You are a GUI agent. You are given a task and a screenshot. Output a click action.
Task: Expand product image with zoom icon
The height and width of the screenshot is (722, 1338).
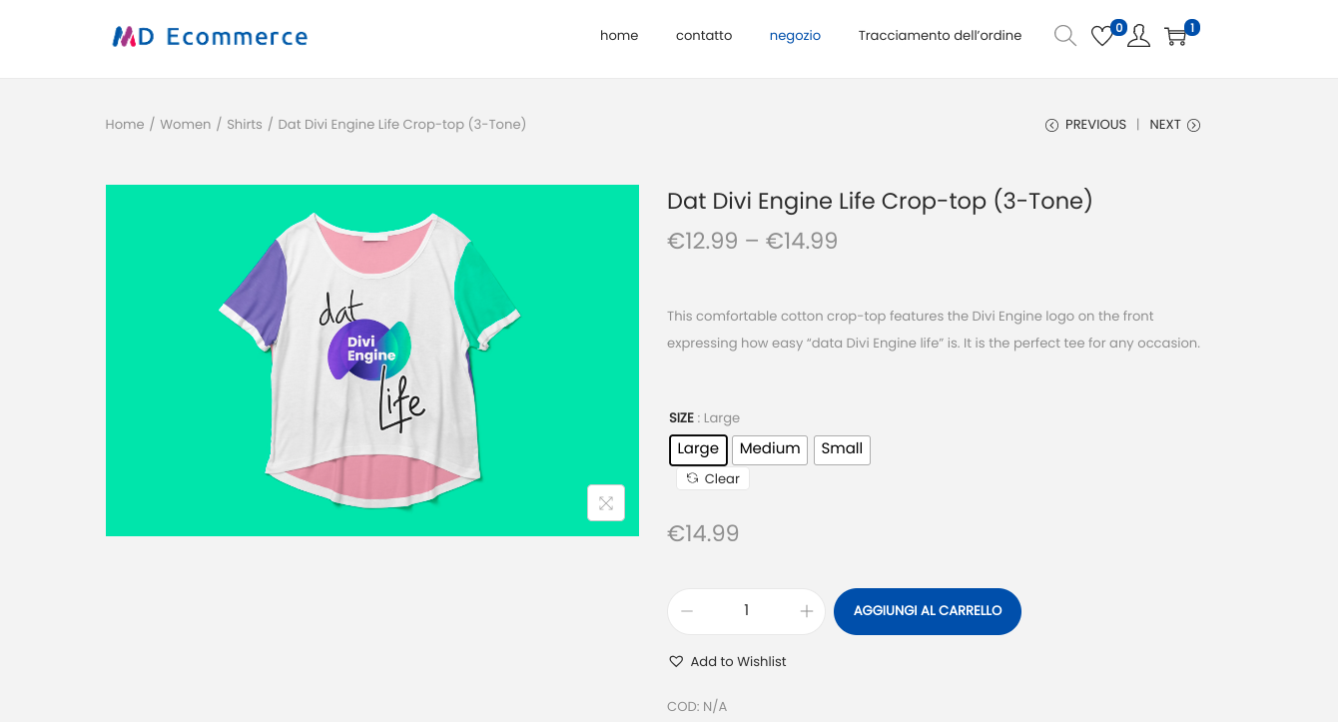point(606,503)
